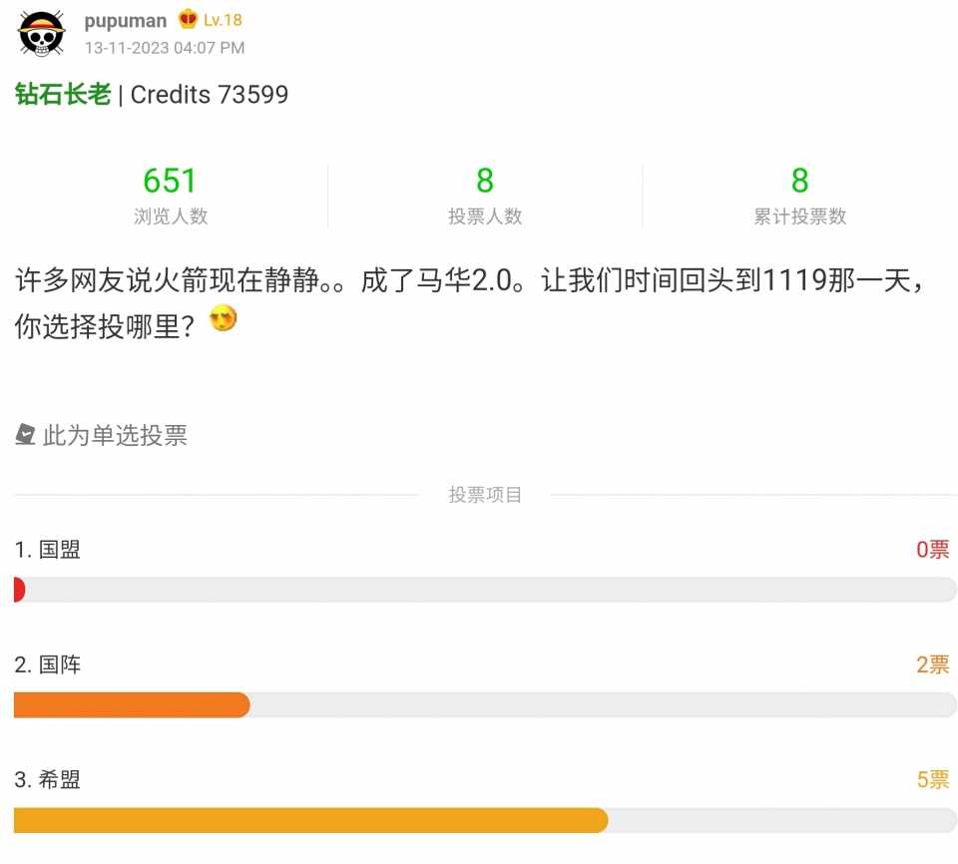Click the yellow 希盟 progress bar
This screenshot has height=864, width=958.
click(311, 820)
